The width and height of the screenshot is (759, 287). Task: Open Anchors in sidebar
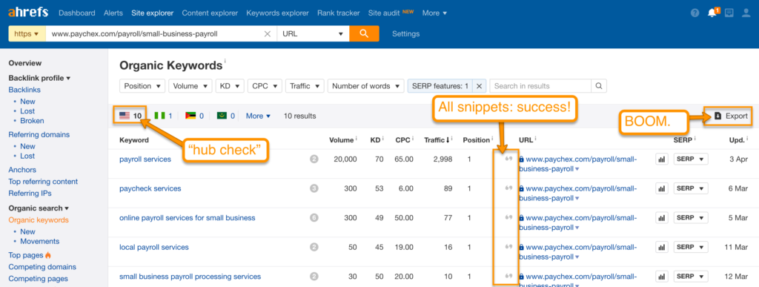[22, 169]
